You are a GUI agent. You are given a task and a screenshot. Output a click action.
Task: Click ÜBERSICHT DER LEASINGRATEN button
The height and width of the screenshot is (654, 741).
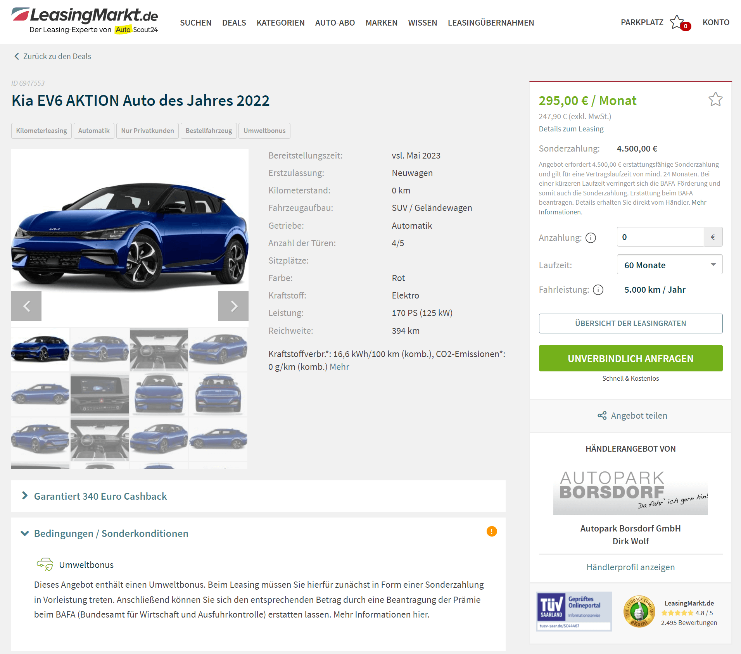pos(630,323)
